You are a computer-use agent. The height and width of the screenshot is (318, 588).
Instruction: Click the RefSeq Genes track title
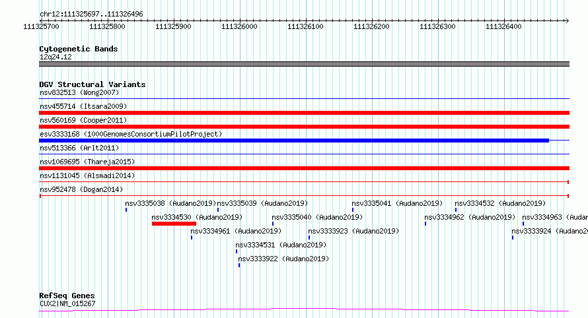[x=67, y=296]
